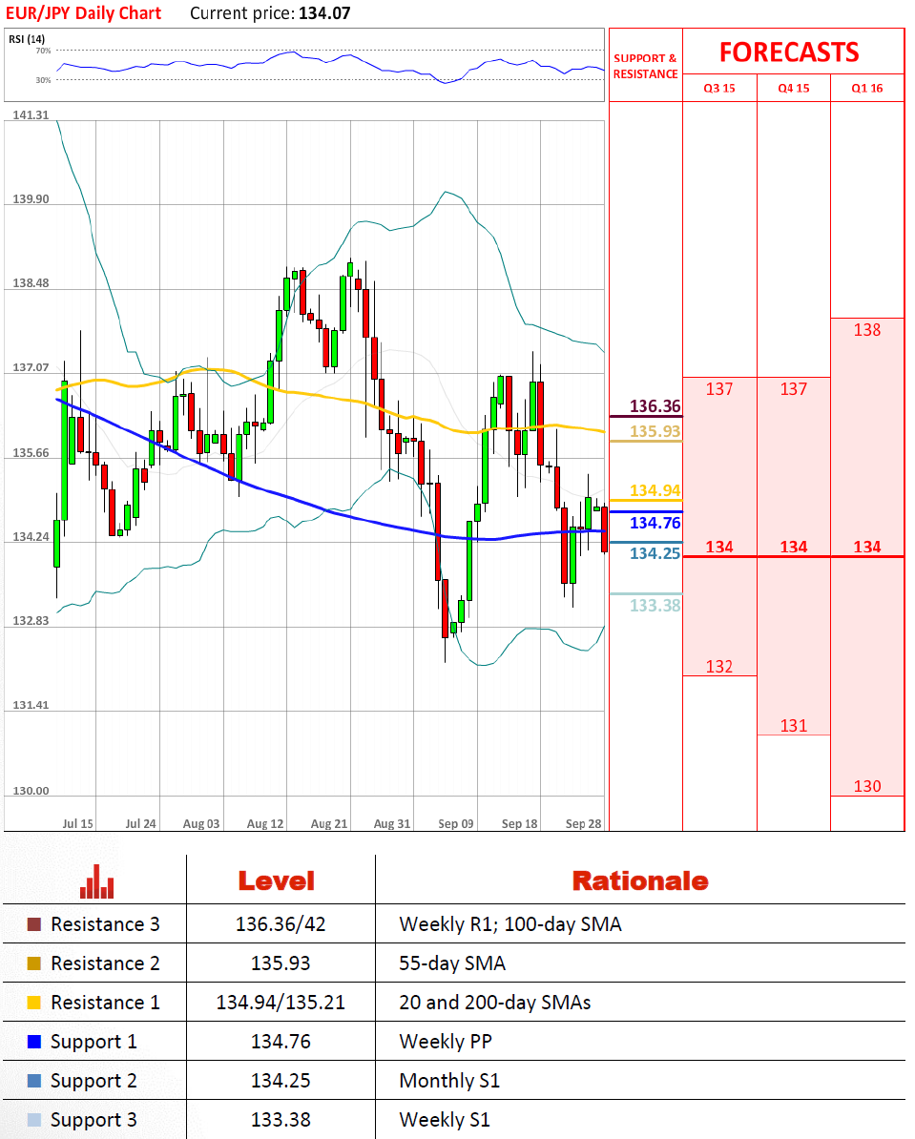Click the Support 2 steel blue swatch
Viewport: 915px width, 1139px height.
coord(34,1081)
